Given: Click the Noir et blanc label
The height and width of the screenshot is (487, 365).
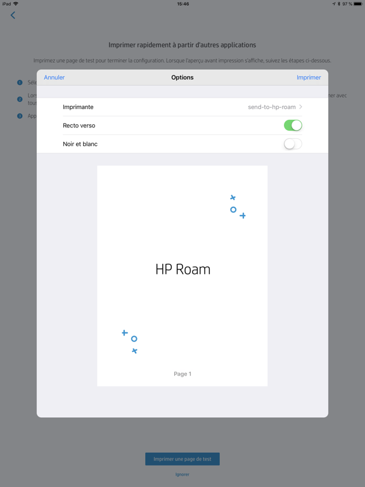Looking at the screenshot, I should point(80,144).
